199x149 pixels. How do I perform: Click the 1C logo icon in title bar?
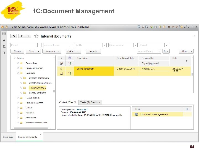2,27
